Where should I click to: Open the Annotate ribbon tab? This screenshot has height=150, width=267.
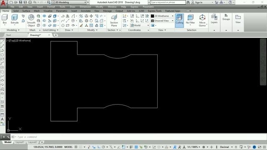(x=86, y=11)
